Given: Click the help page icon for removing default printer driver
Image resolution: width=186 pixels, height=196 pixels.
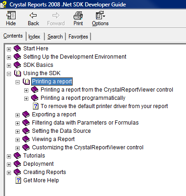Looking at the screenshot, I should click(36, 106).
